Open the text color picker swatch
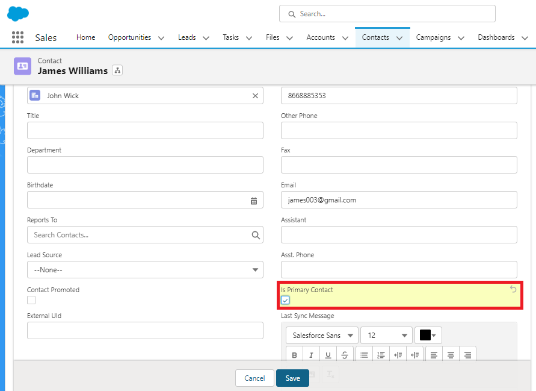This screenshot has height=391, width=536. click(x=428, y=335)
